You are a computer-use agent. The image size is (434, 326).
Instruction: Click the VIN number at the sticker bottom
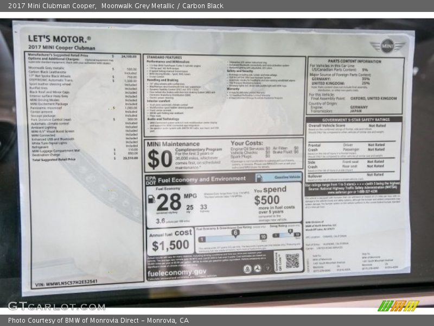tap(66, 283)
